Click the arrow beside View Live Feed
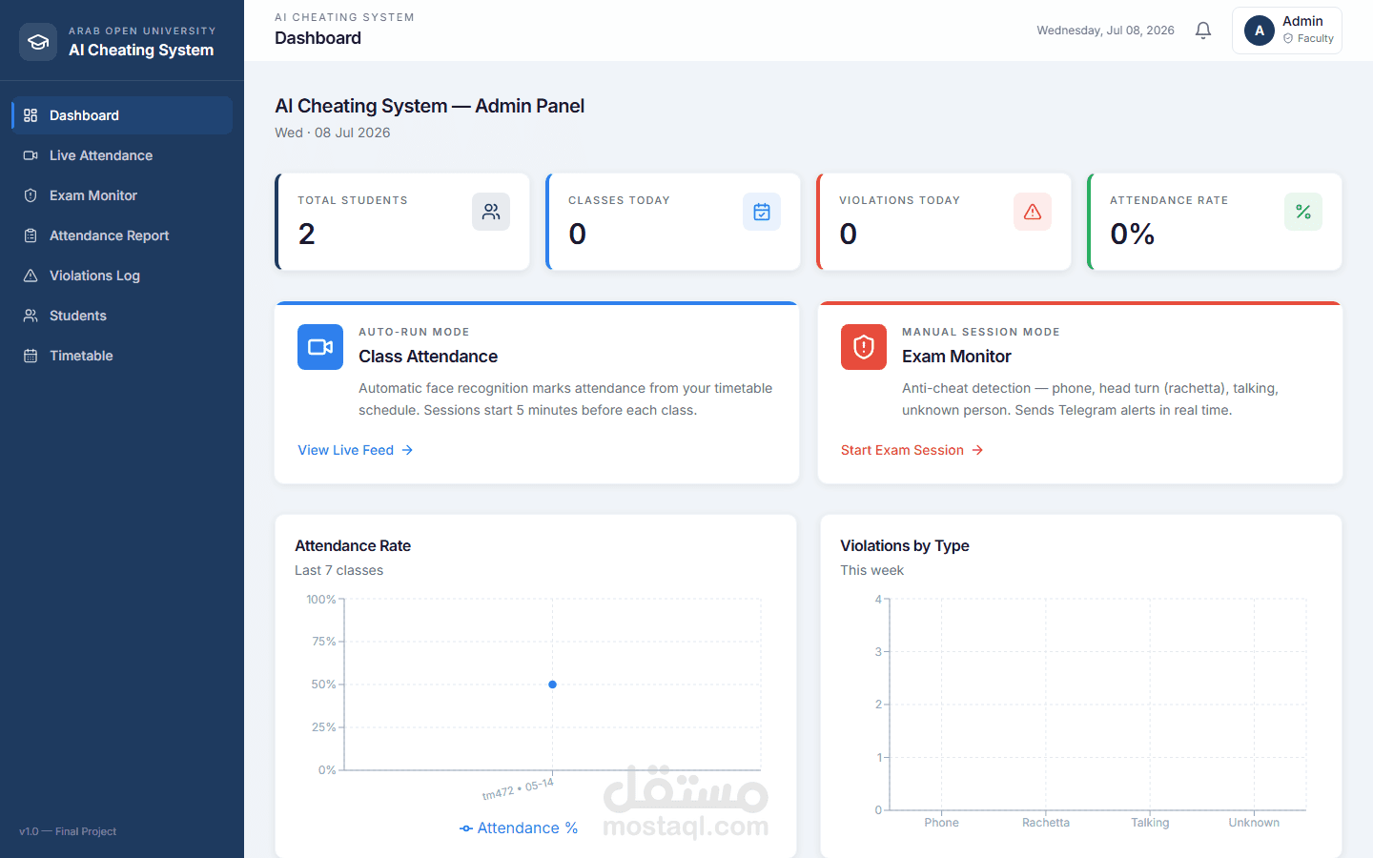This screenshot has width=1373, height=858. [x=407, y=450]
